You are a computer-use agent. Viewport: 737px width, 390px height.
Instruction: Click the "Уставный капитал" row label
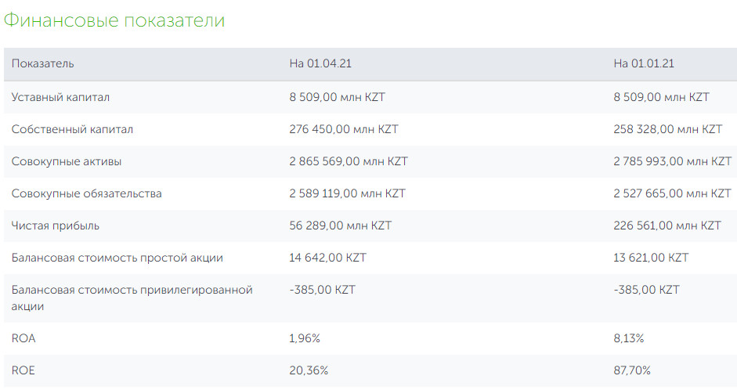coord(60,97)
